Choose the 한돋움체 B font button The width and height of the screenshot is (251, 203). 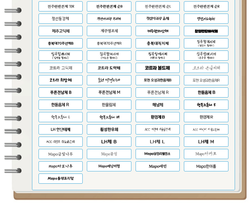[x=206, y=92]
